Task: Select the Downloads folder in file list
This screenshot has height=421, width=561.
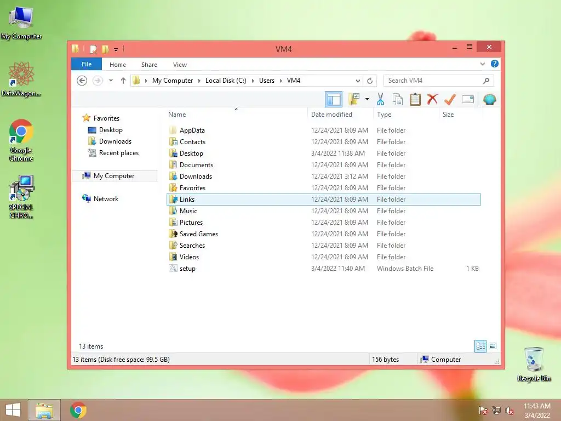Action: [196, 176]
